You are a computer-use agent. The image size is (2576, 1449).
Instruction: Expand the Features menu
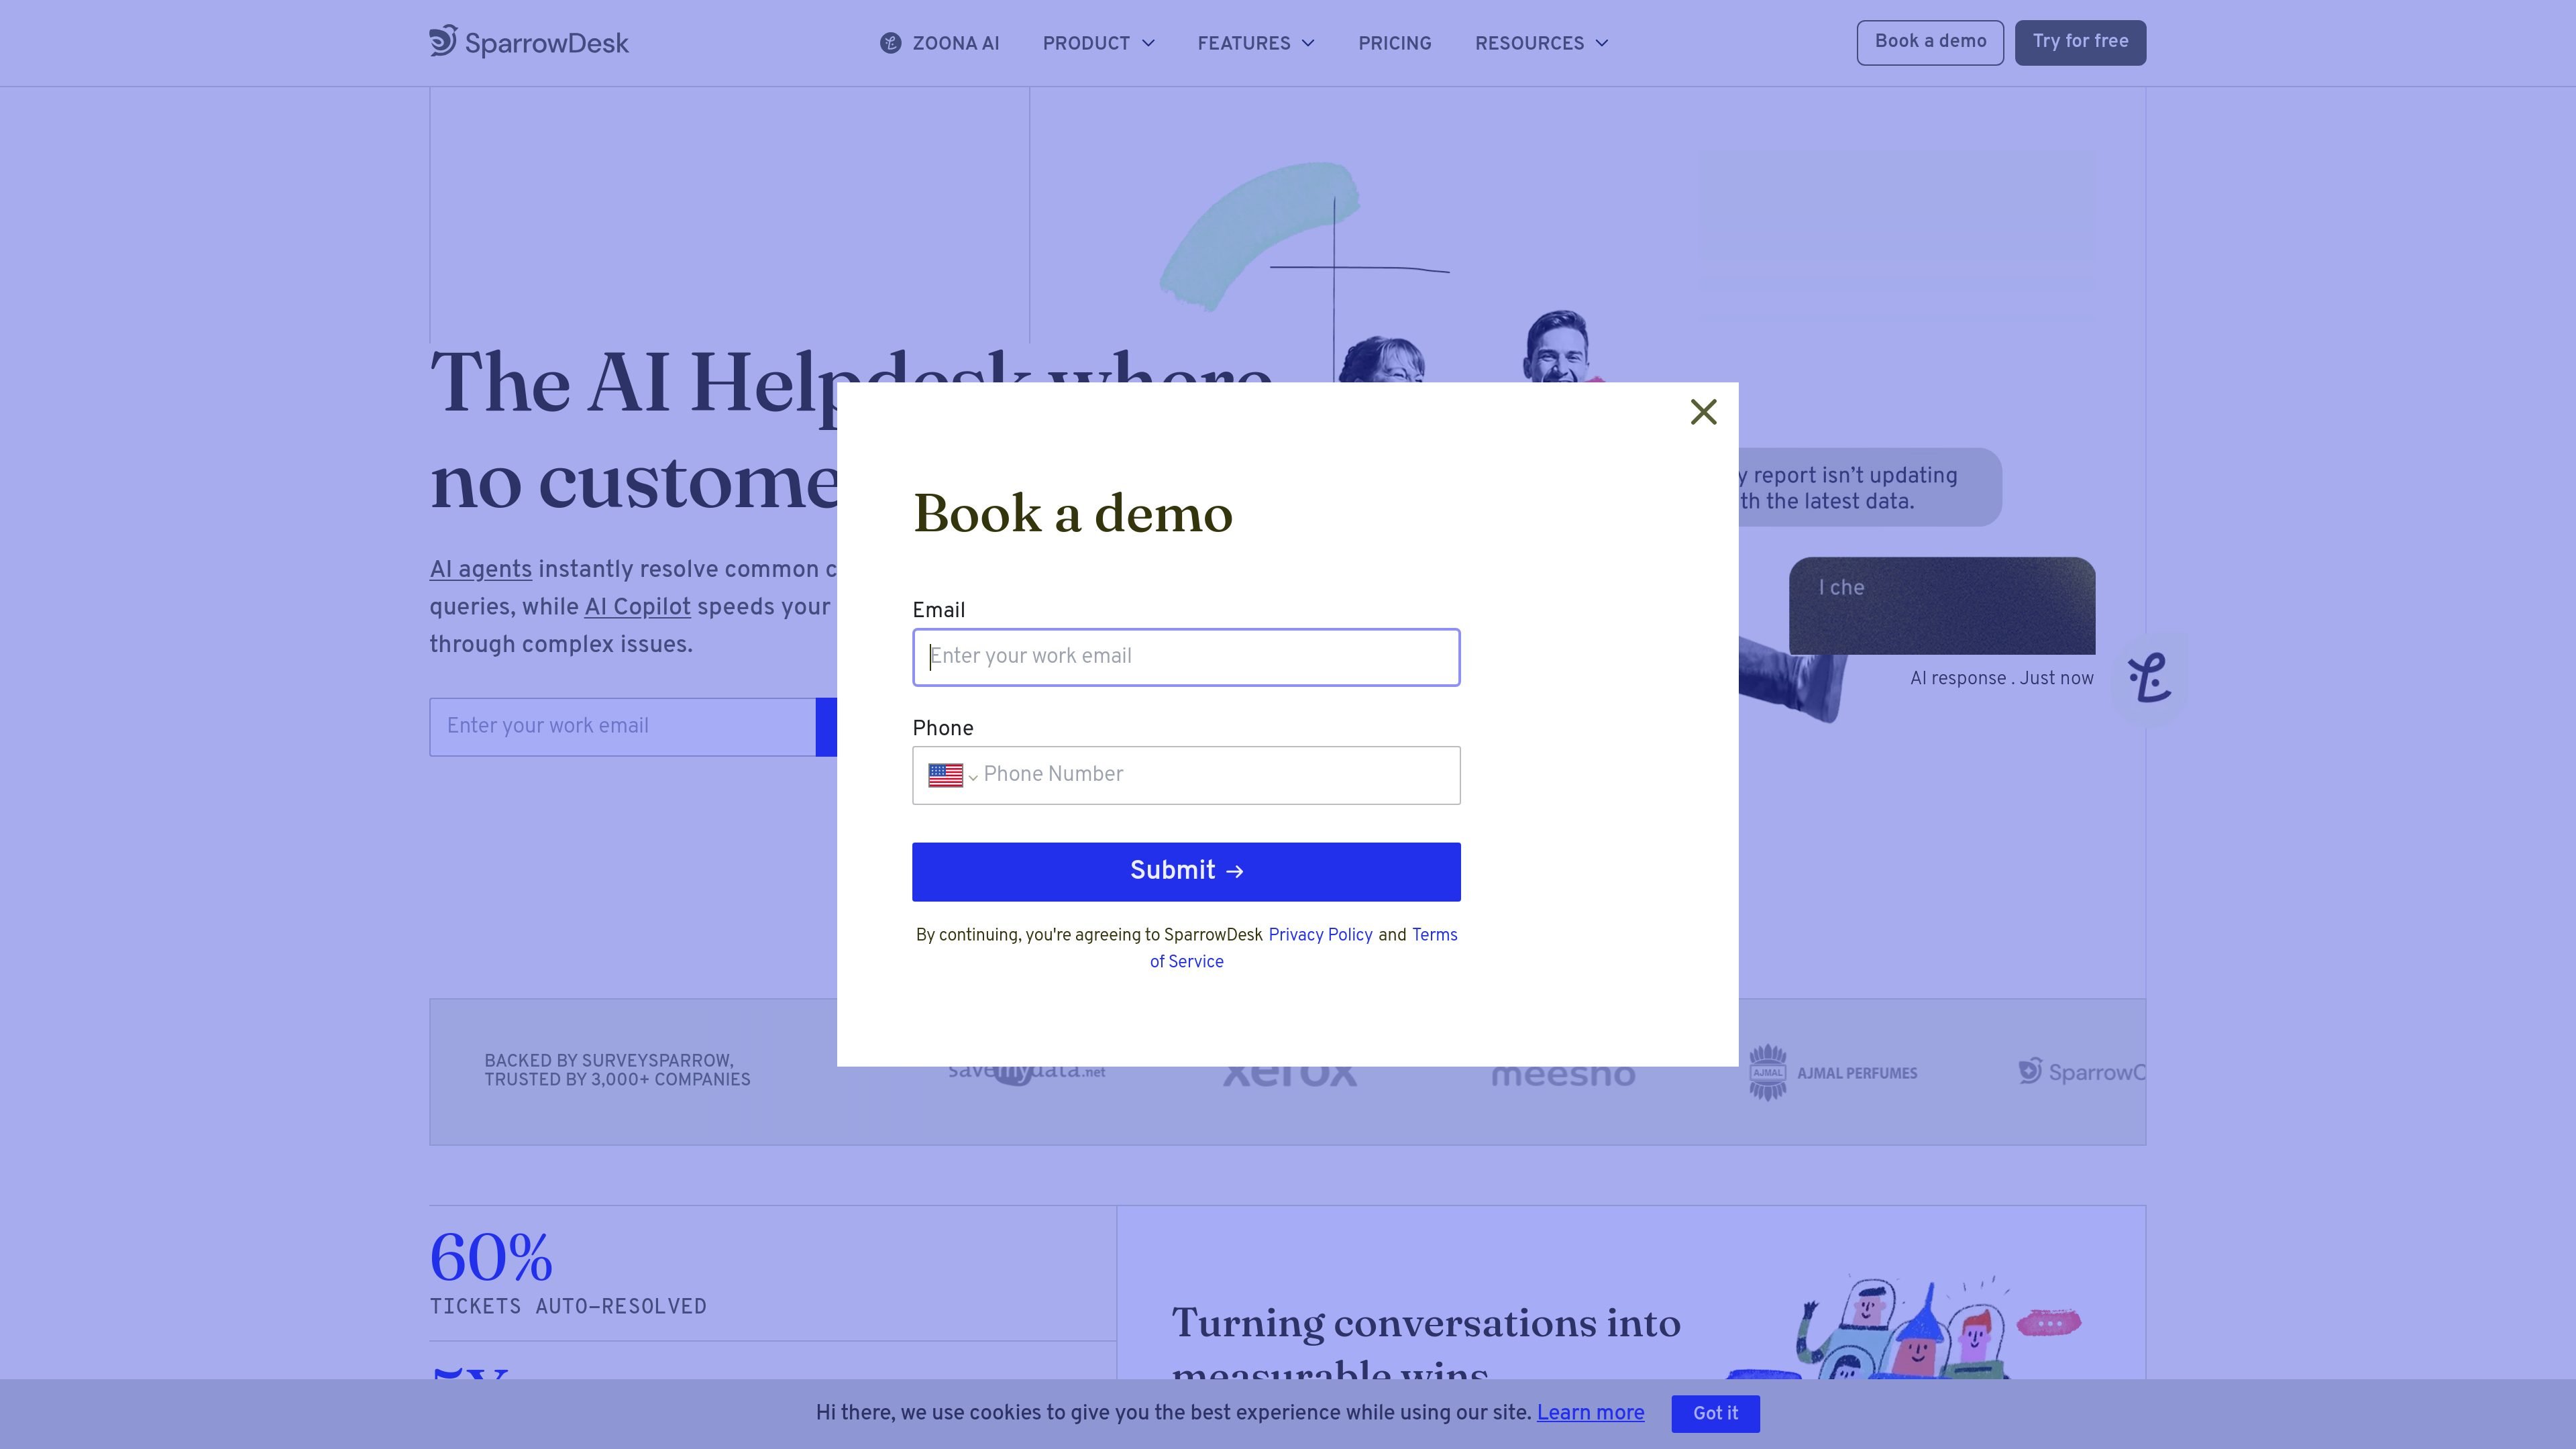pyautogui.click(x=1256, y=43)
